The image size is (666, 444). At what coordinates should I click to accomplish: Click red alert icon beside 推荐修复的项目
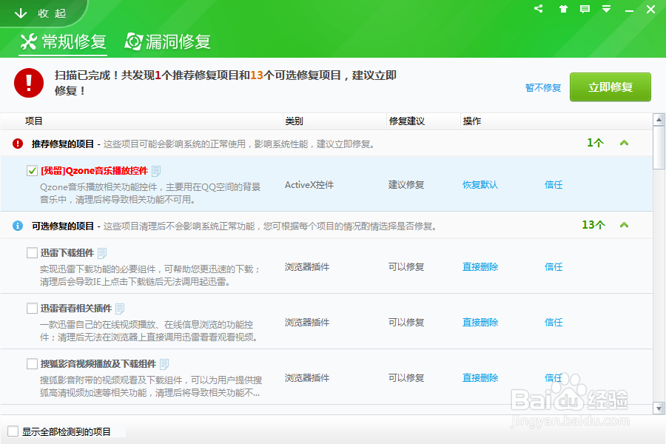click(18, 144)
